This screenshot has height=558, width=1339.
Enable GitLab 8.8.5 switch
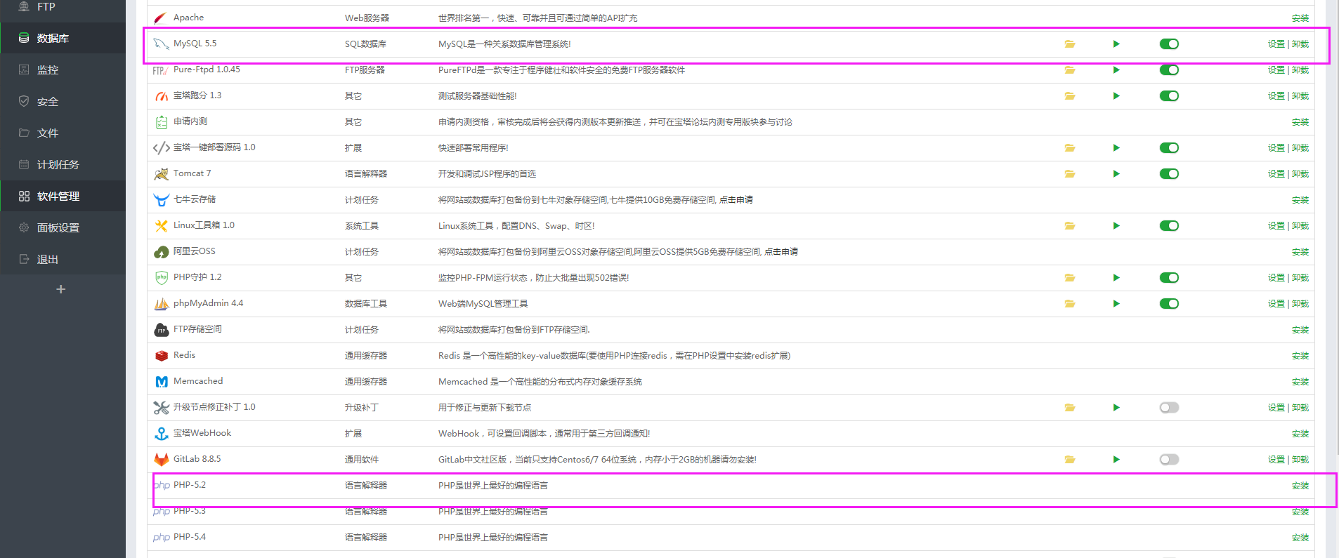(1169, 460)
